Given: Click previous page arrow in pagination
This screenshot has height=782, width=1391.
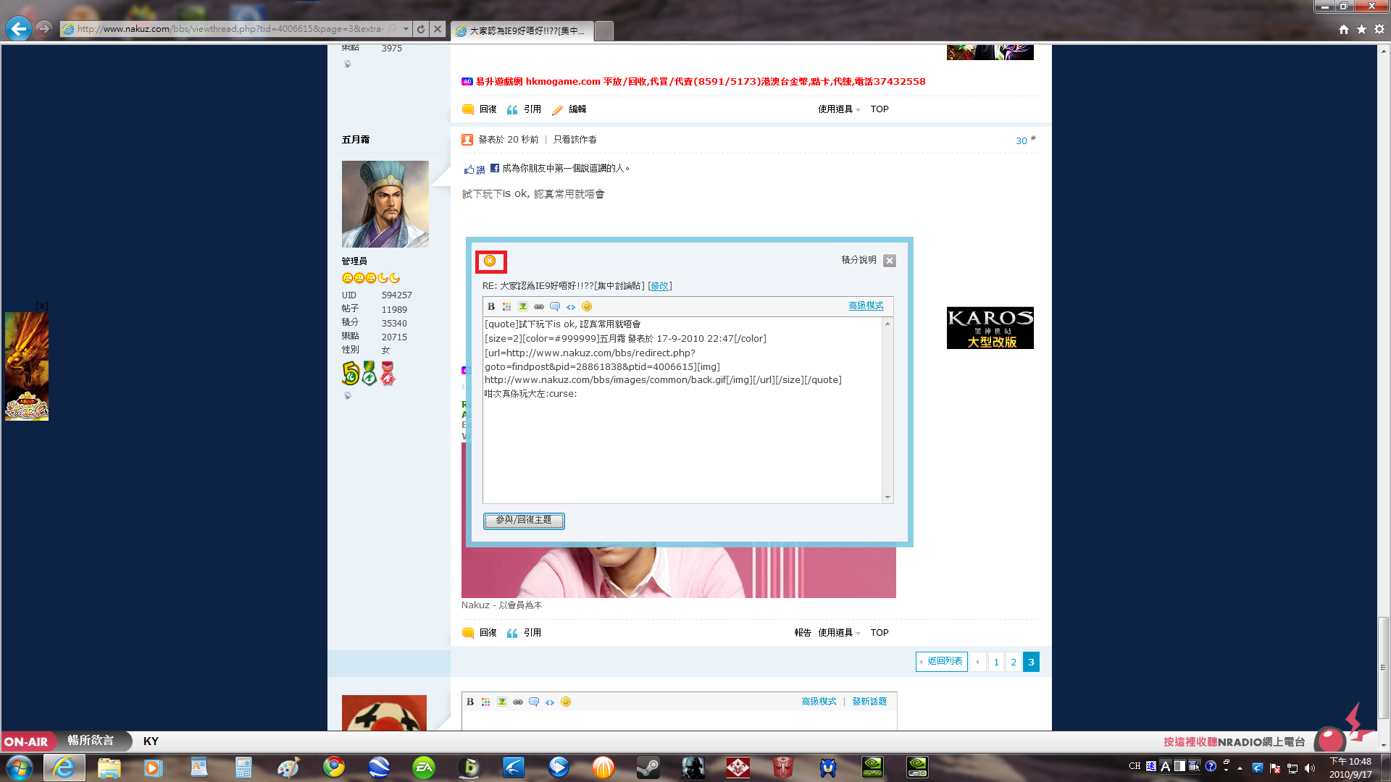Looking at the screenshot, I should pyautogui.click(x=978, y=662).
